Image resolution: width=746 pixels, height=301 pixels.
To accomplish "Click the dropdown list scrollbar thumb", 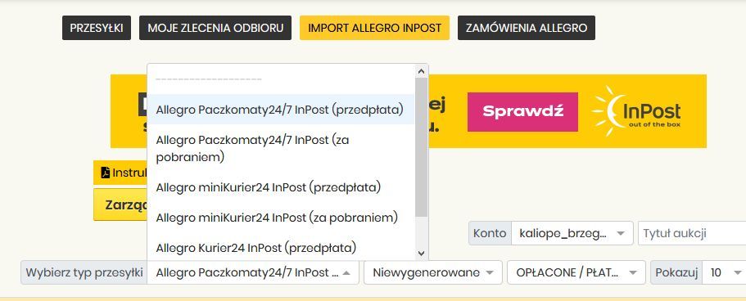I will [x=421, y=146].
